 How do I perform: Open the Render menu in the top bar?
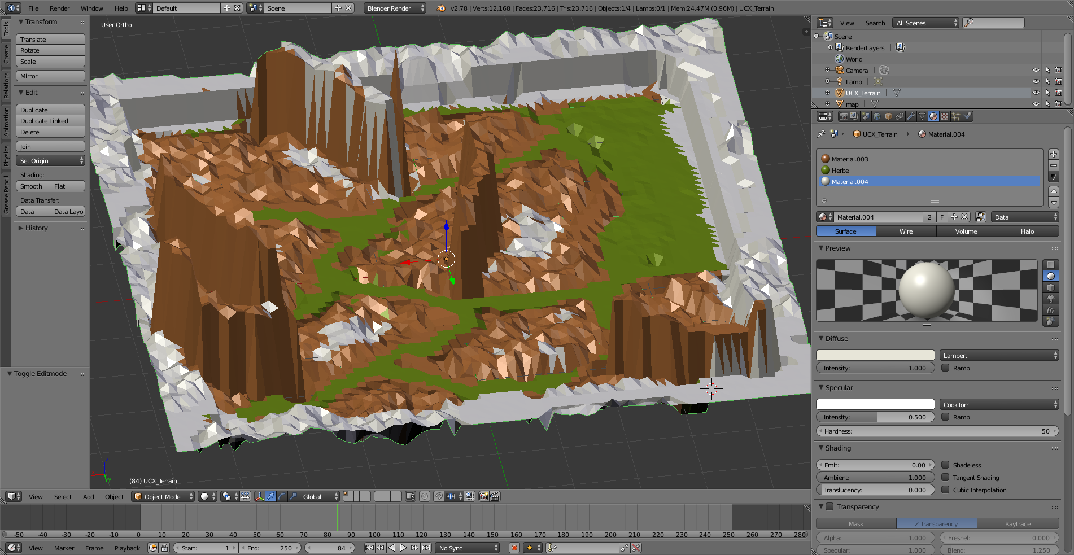[59, 8]
